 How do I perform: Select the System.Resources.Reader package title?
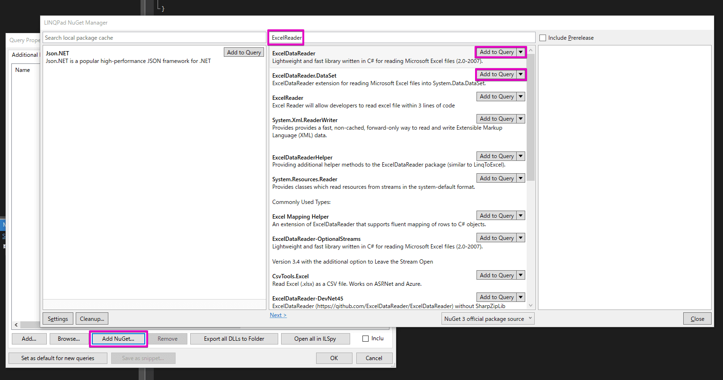click(305, 179)
